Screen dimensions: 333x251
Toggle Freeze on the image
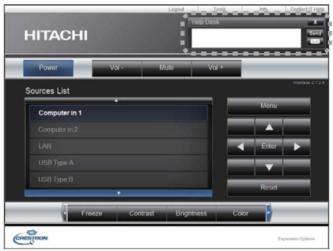tap(92, 213)
